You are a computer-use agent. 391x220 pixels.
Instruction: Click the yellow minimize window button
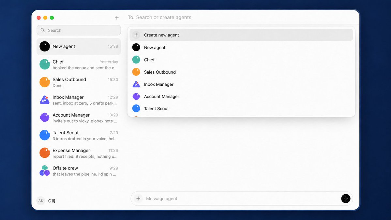coord(45,18)
